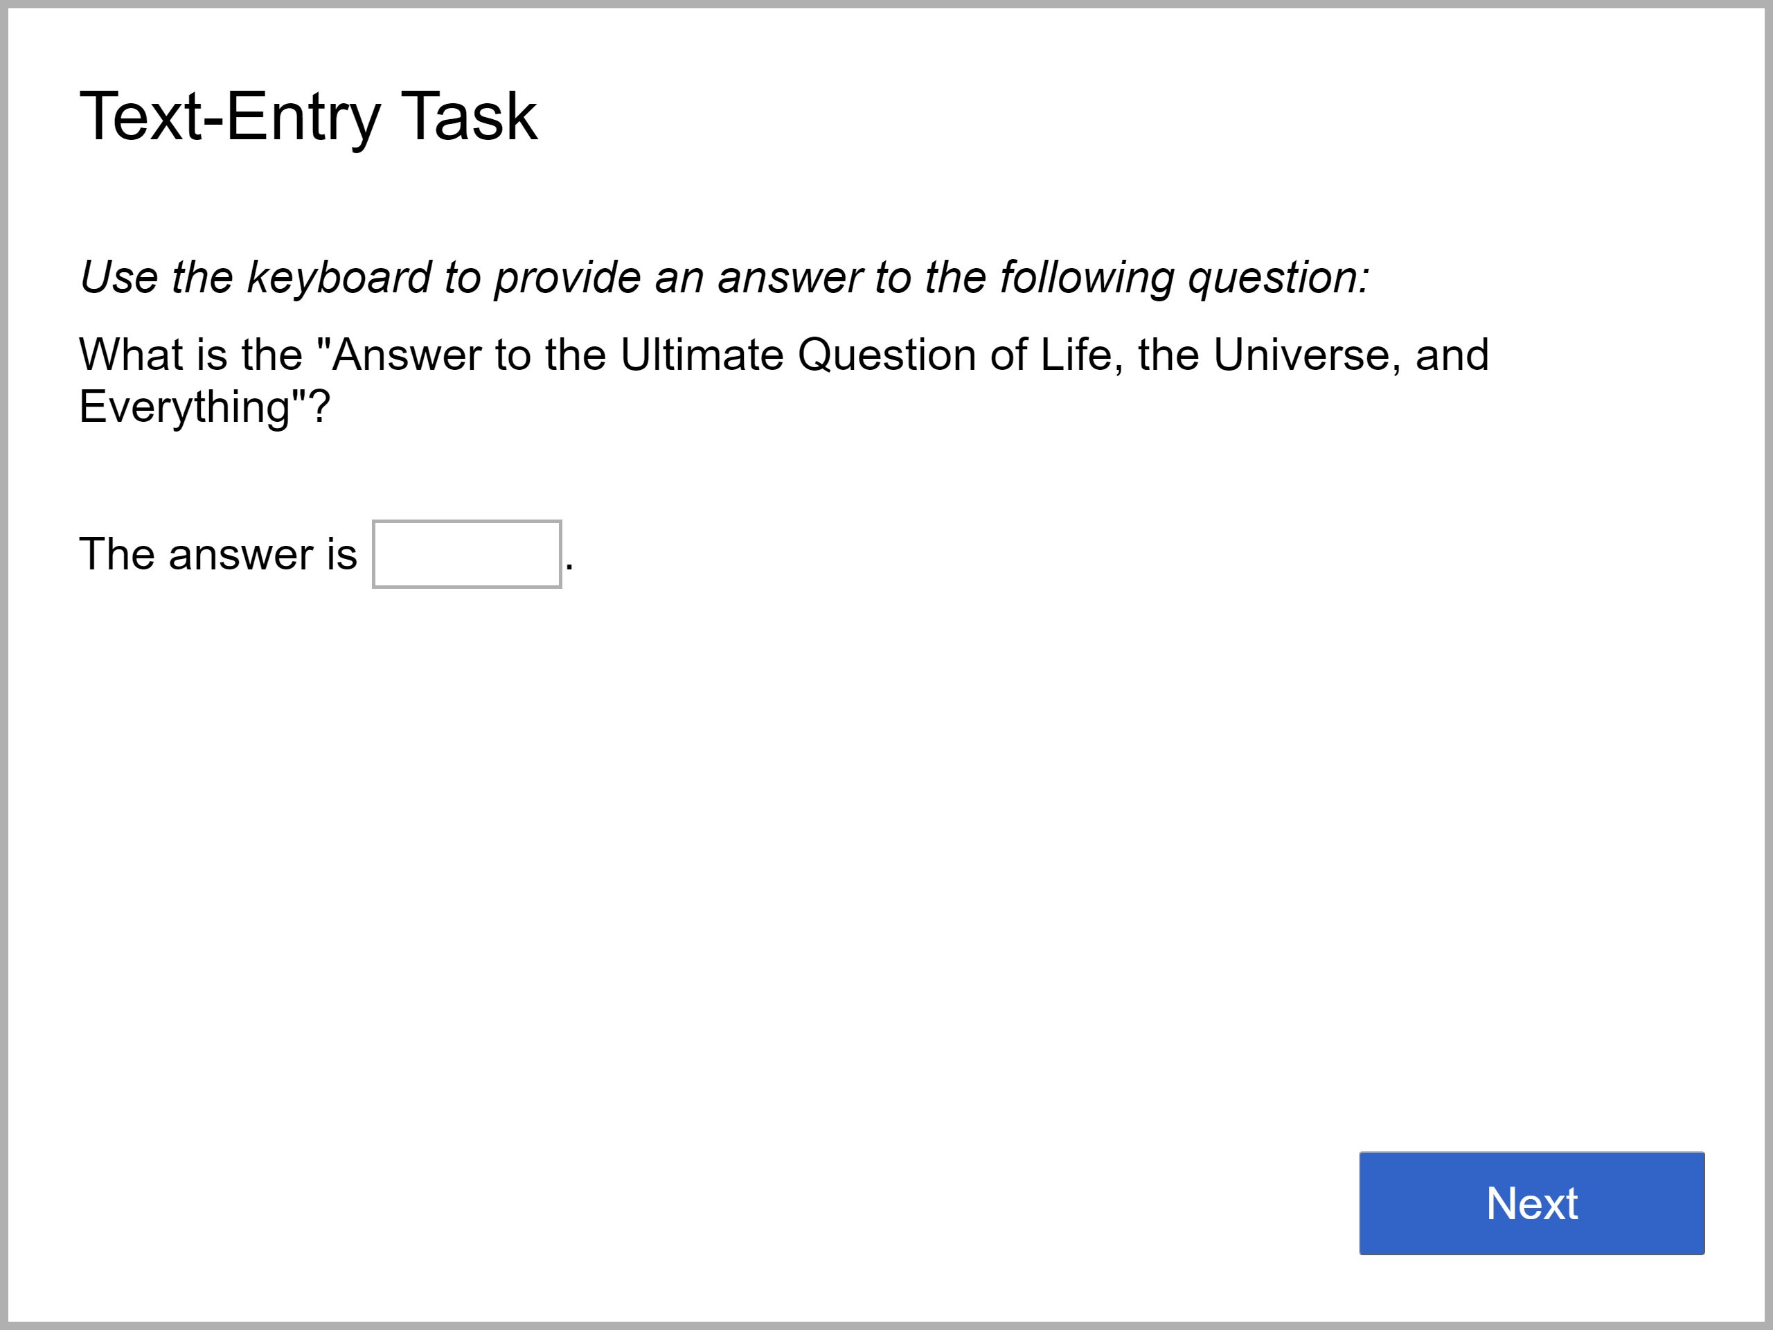Click the word "Use" starting the instruction

pyautogui.click(x=118, y=277)
